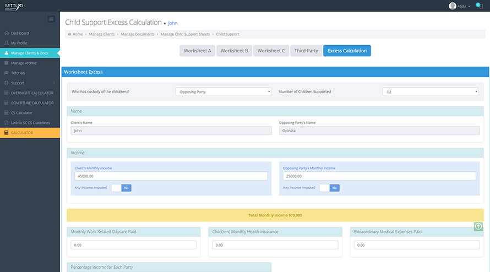This screenshot has height=272, width=490.
Task: Open notifications icon in top bar
Action: [x=478, y=6]
